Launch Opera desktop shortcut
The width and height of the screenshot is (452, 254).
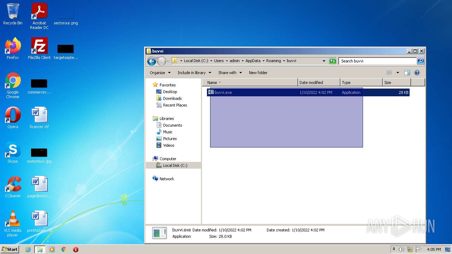pyautogui.click(x=13, y=118)
